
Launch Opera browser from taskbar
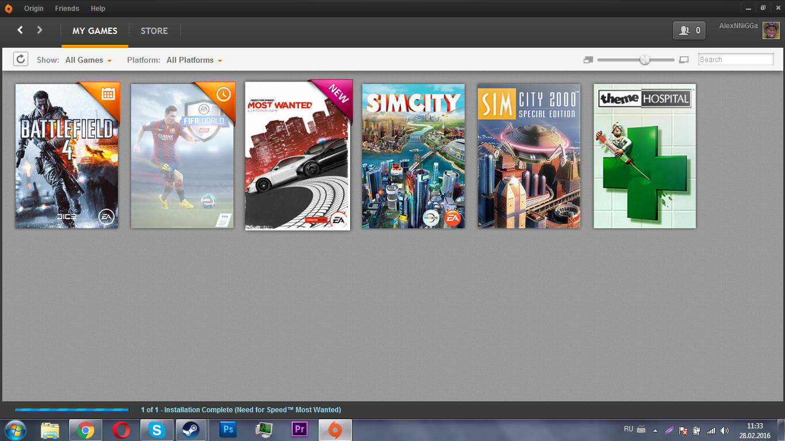point(121,430)
